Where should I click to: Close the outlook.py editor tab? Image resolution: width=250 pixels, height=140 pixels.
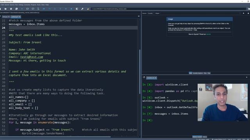click(20, 17)
